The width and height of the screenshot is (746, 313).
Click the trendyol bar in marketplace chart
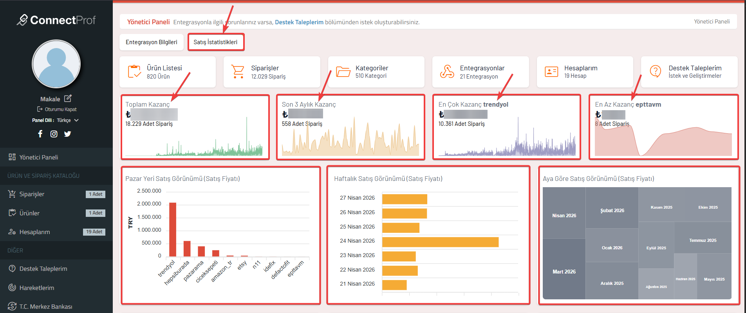[173, 229]
